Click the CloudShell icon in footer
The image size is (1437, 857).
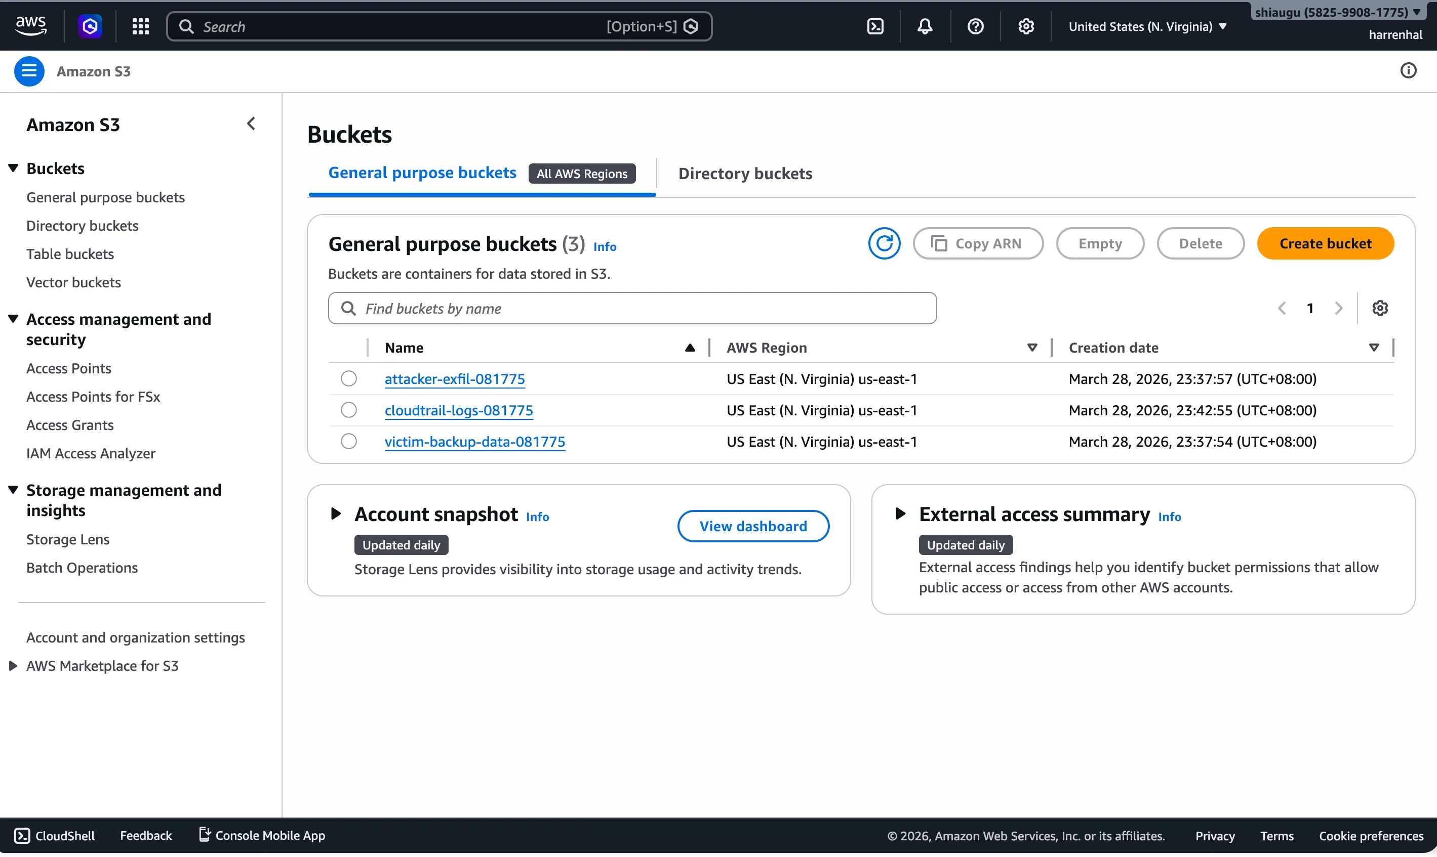22,835
